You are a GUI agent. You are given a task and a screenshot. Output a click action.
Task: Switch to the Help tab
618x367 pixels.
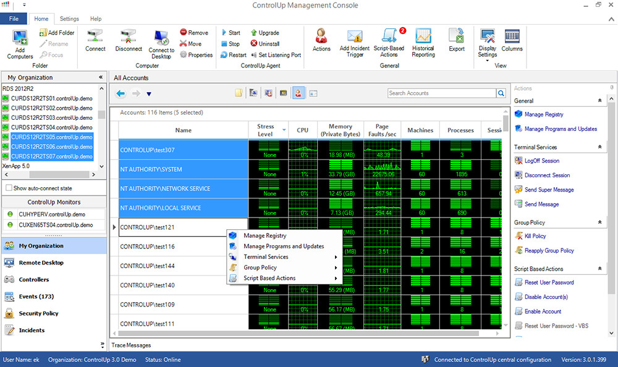(x=96, y=19)
